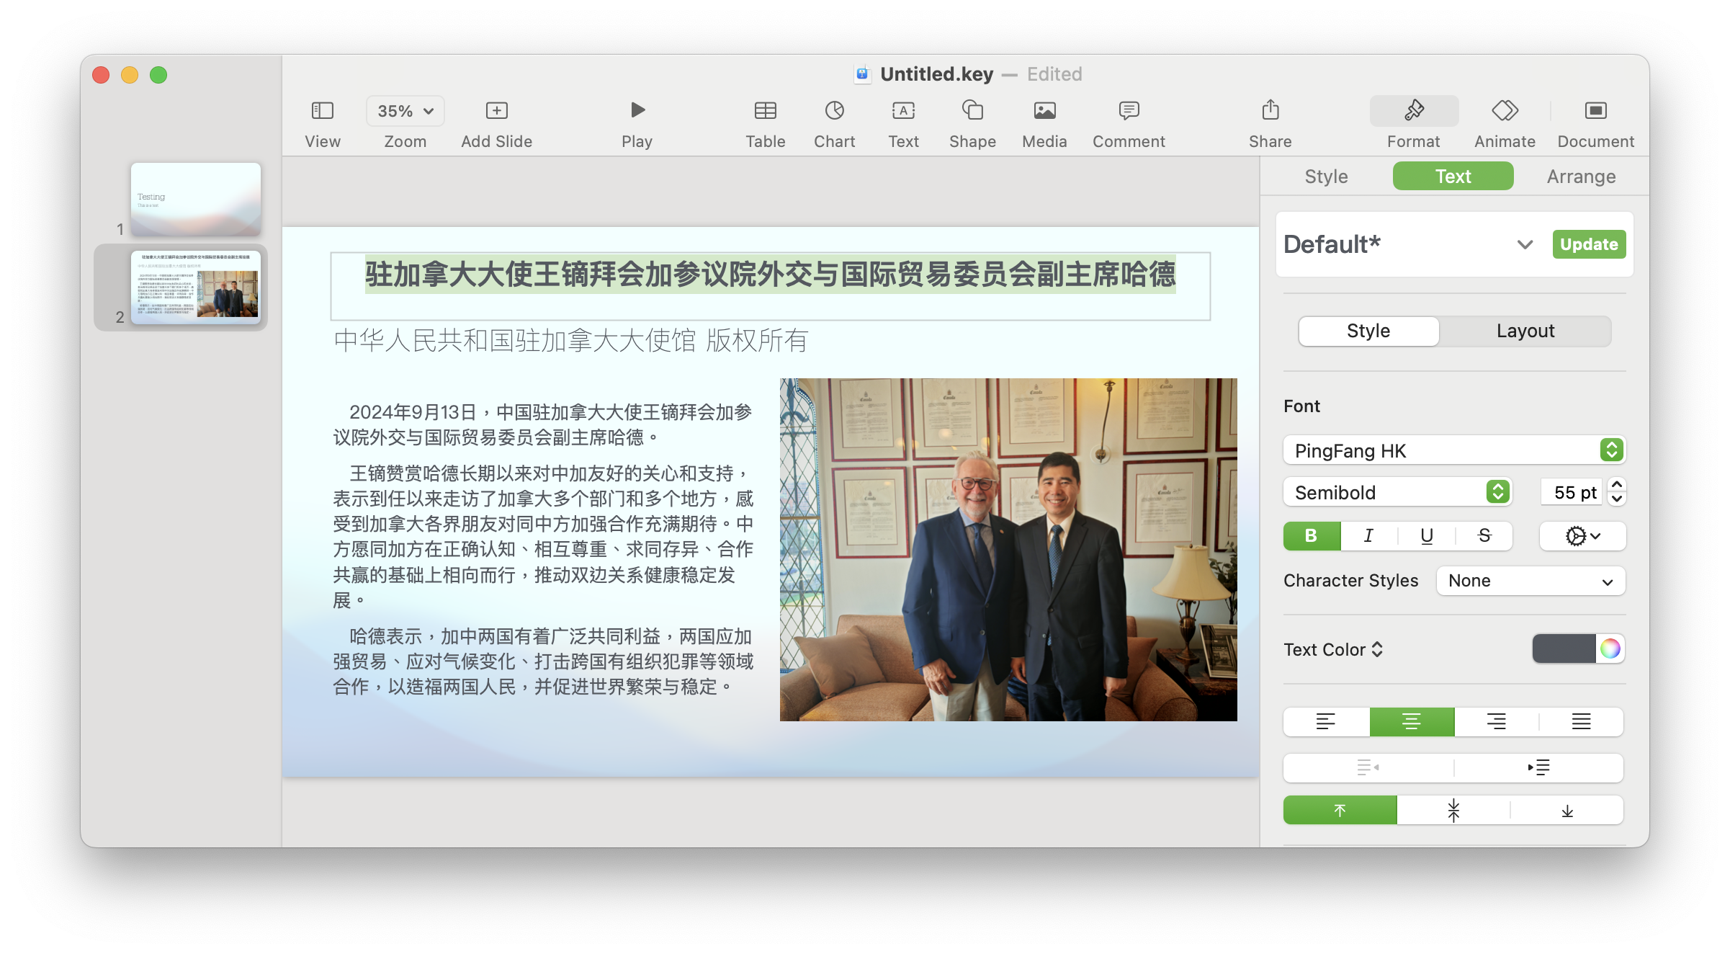Open the Media insert menu
1730x954 pixels.
point(1044,110)
